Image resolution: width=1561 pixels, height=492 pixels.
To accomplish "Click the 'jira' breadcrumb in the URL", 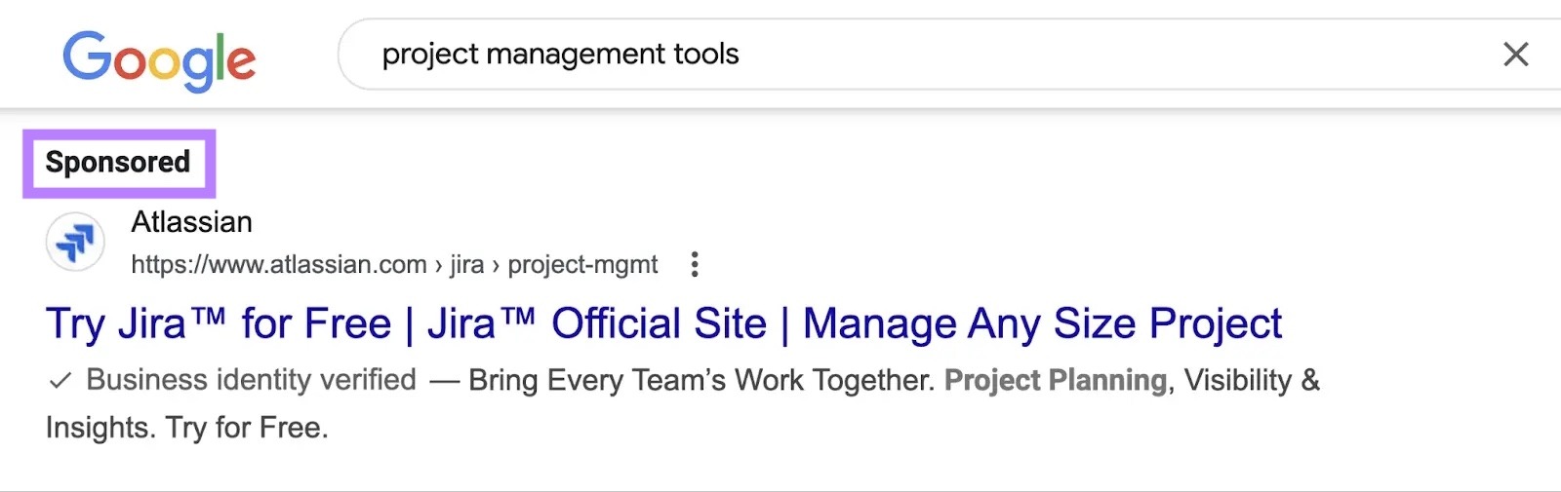I will click(x=466, y=264).
